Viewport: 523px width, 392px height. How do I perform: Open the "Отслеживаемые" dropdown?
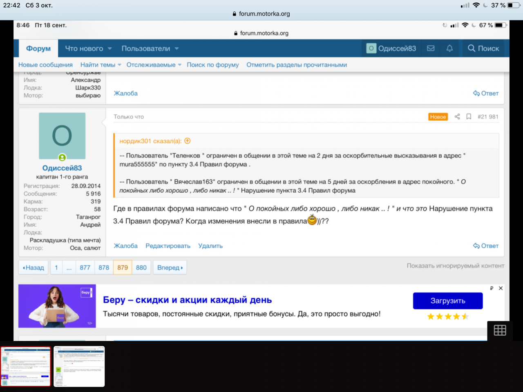click(x=179, y=65)
